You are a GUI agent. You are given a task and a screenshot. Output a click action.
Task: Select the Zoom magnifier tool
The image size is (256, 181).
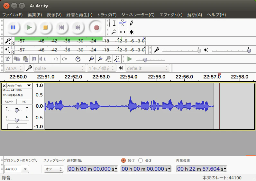coord(114,32)
